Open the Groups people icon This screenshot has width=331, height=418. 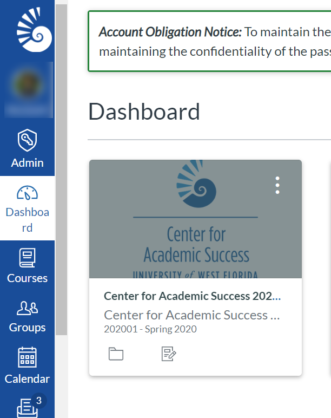(27, 308)
